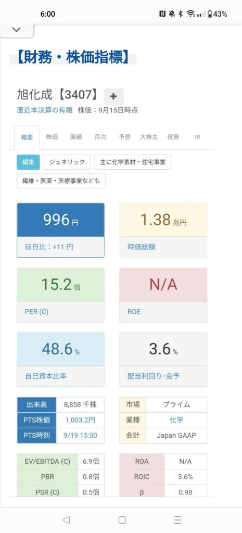Tap Wi-Fi icon in status bar
The image size is (242, 533).
point(191,14)
